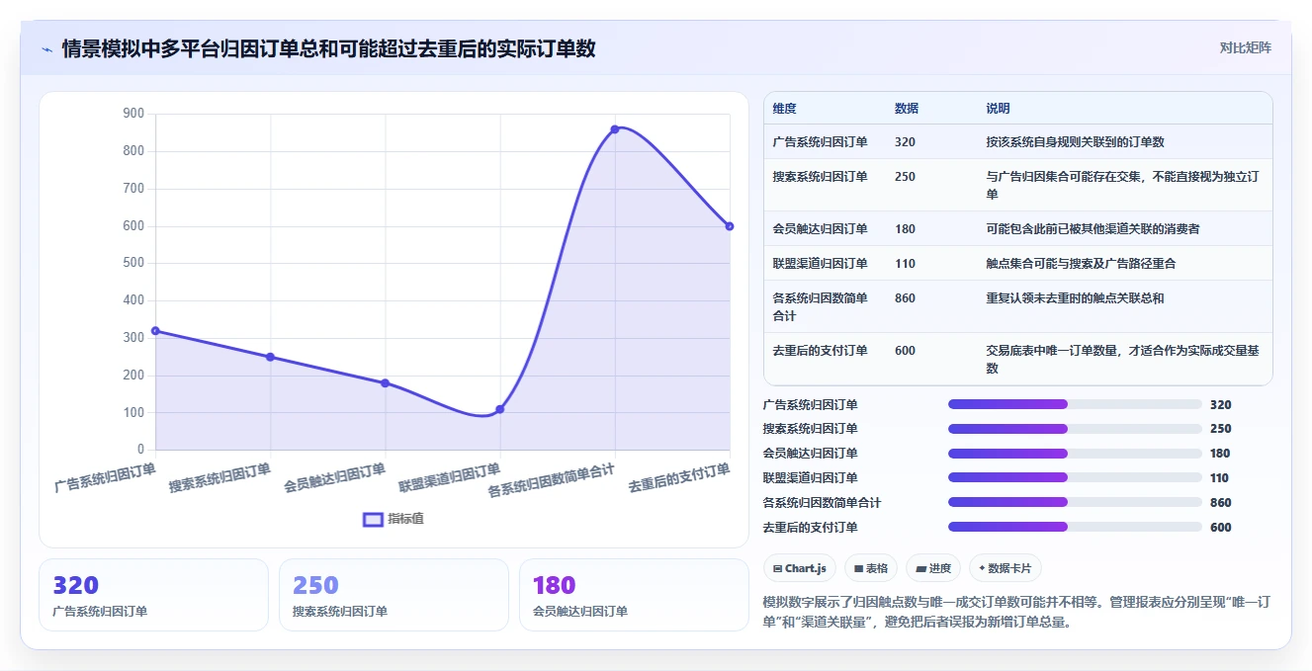Open the 180 会员触达归因订单 stat card
This screenshot has width=1312, height=671.
pos(634,595)
